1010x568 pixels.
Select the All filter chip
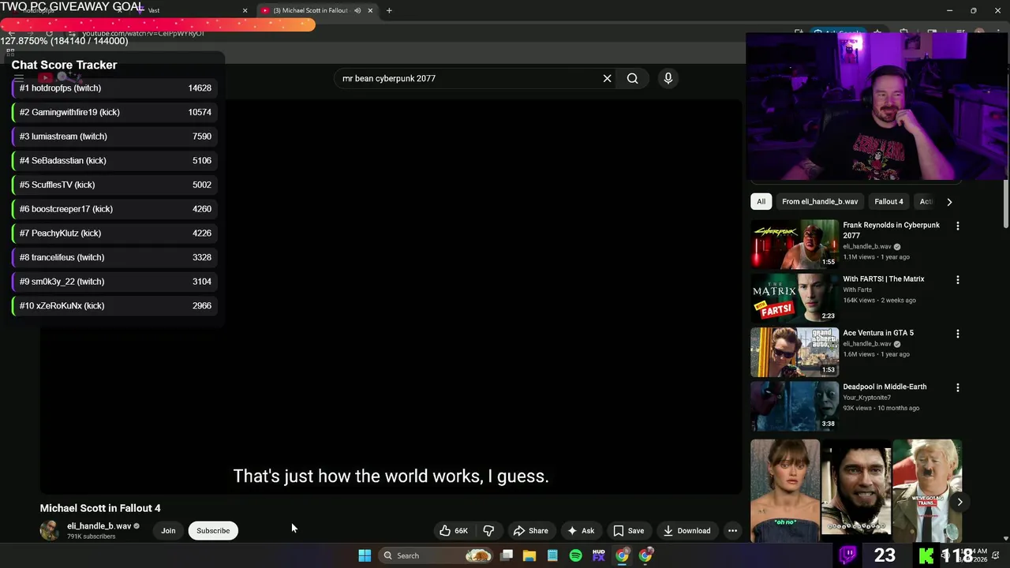761,201
